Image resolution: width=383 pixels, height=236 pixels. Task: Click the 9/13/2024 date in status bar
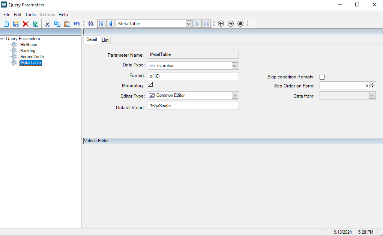coord(343,232)
